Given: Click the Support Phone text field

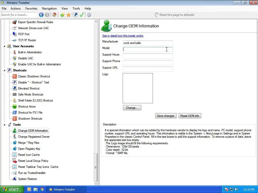Looking at the screenshot, I should click(148, 63).
